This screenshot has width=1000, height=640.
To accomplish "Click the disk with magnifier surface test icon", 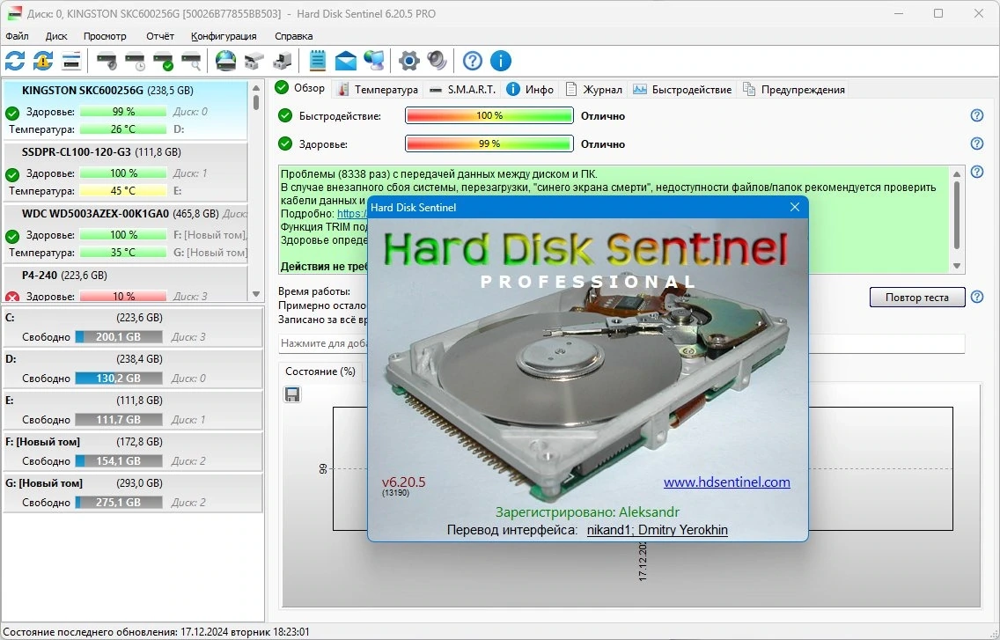I will [x=191, y=62].
